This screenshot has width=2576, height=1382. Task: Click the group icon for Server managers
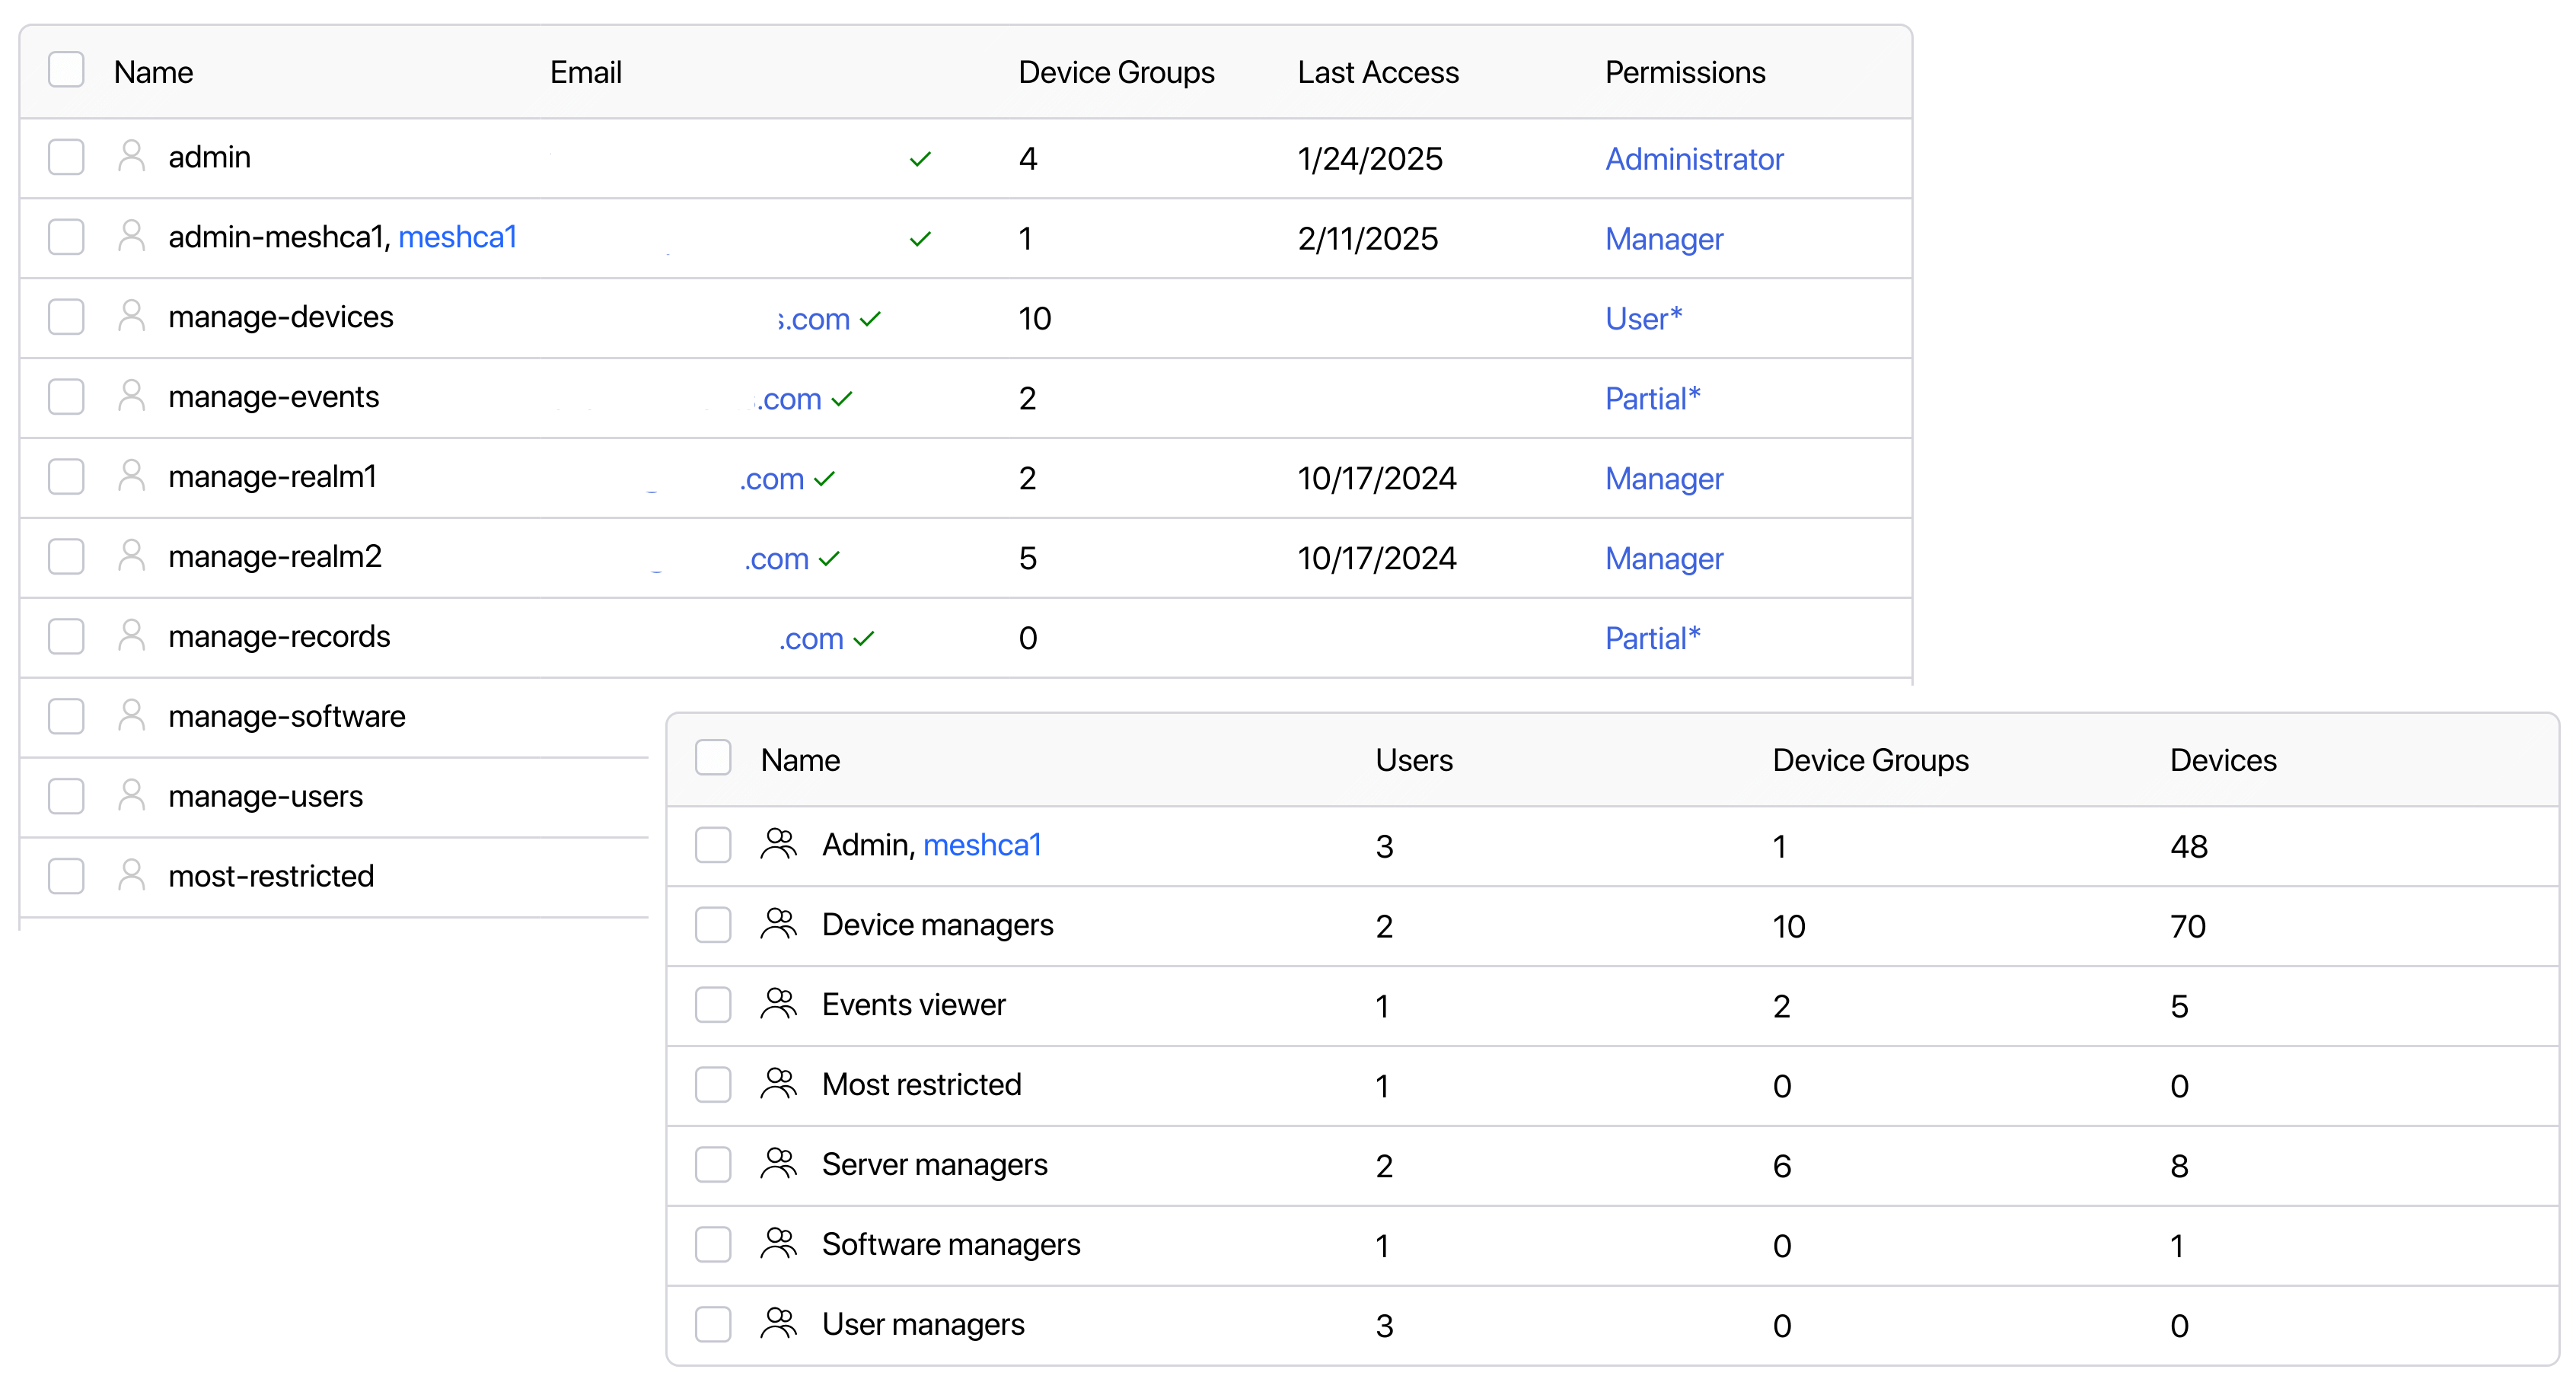778,1164
